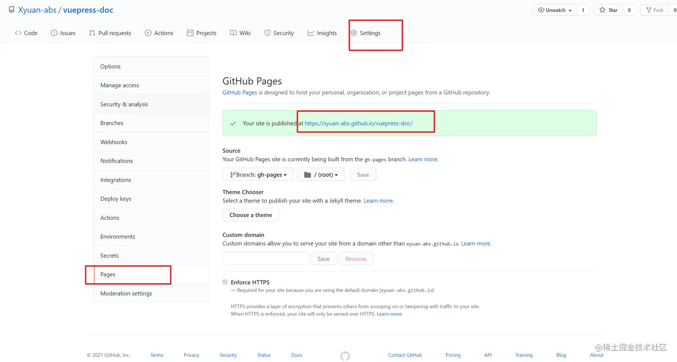Click Choose a theme button
The width and height of the screenshot is (677, 362).
pos(251,215)
